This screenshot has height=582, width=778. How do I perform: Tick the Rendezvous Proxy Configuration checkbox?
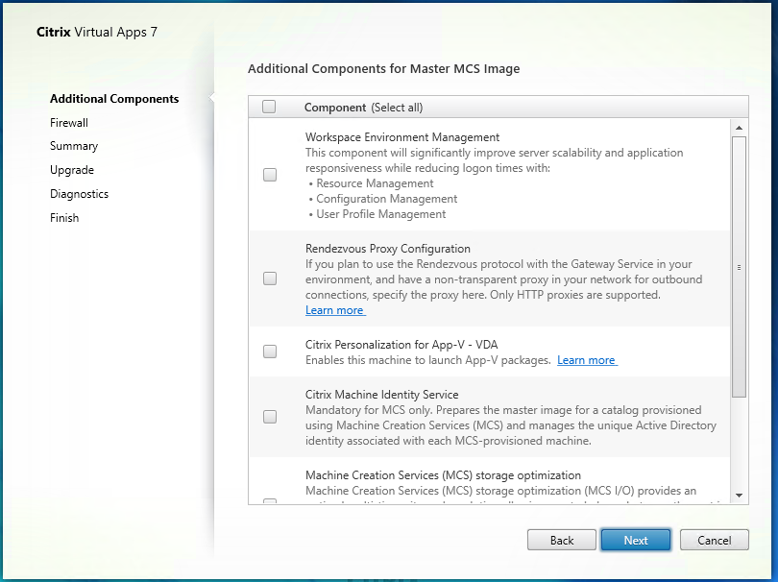[x=270, y=279]
